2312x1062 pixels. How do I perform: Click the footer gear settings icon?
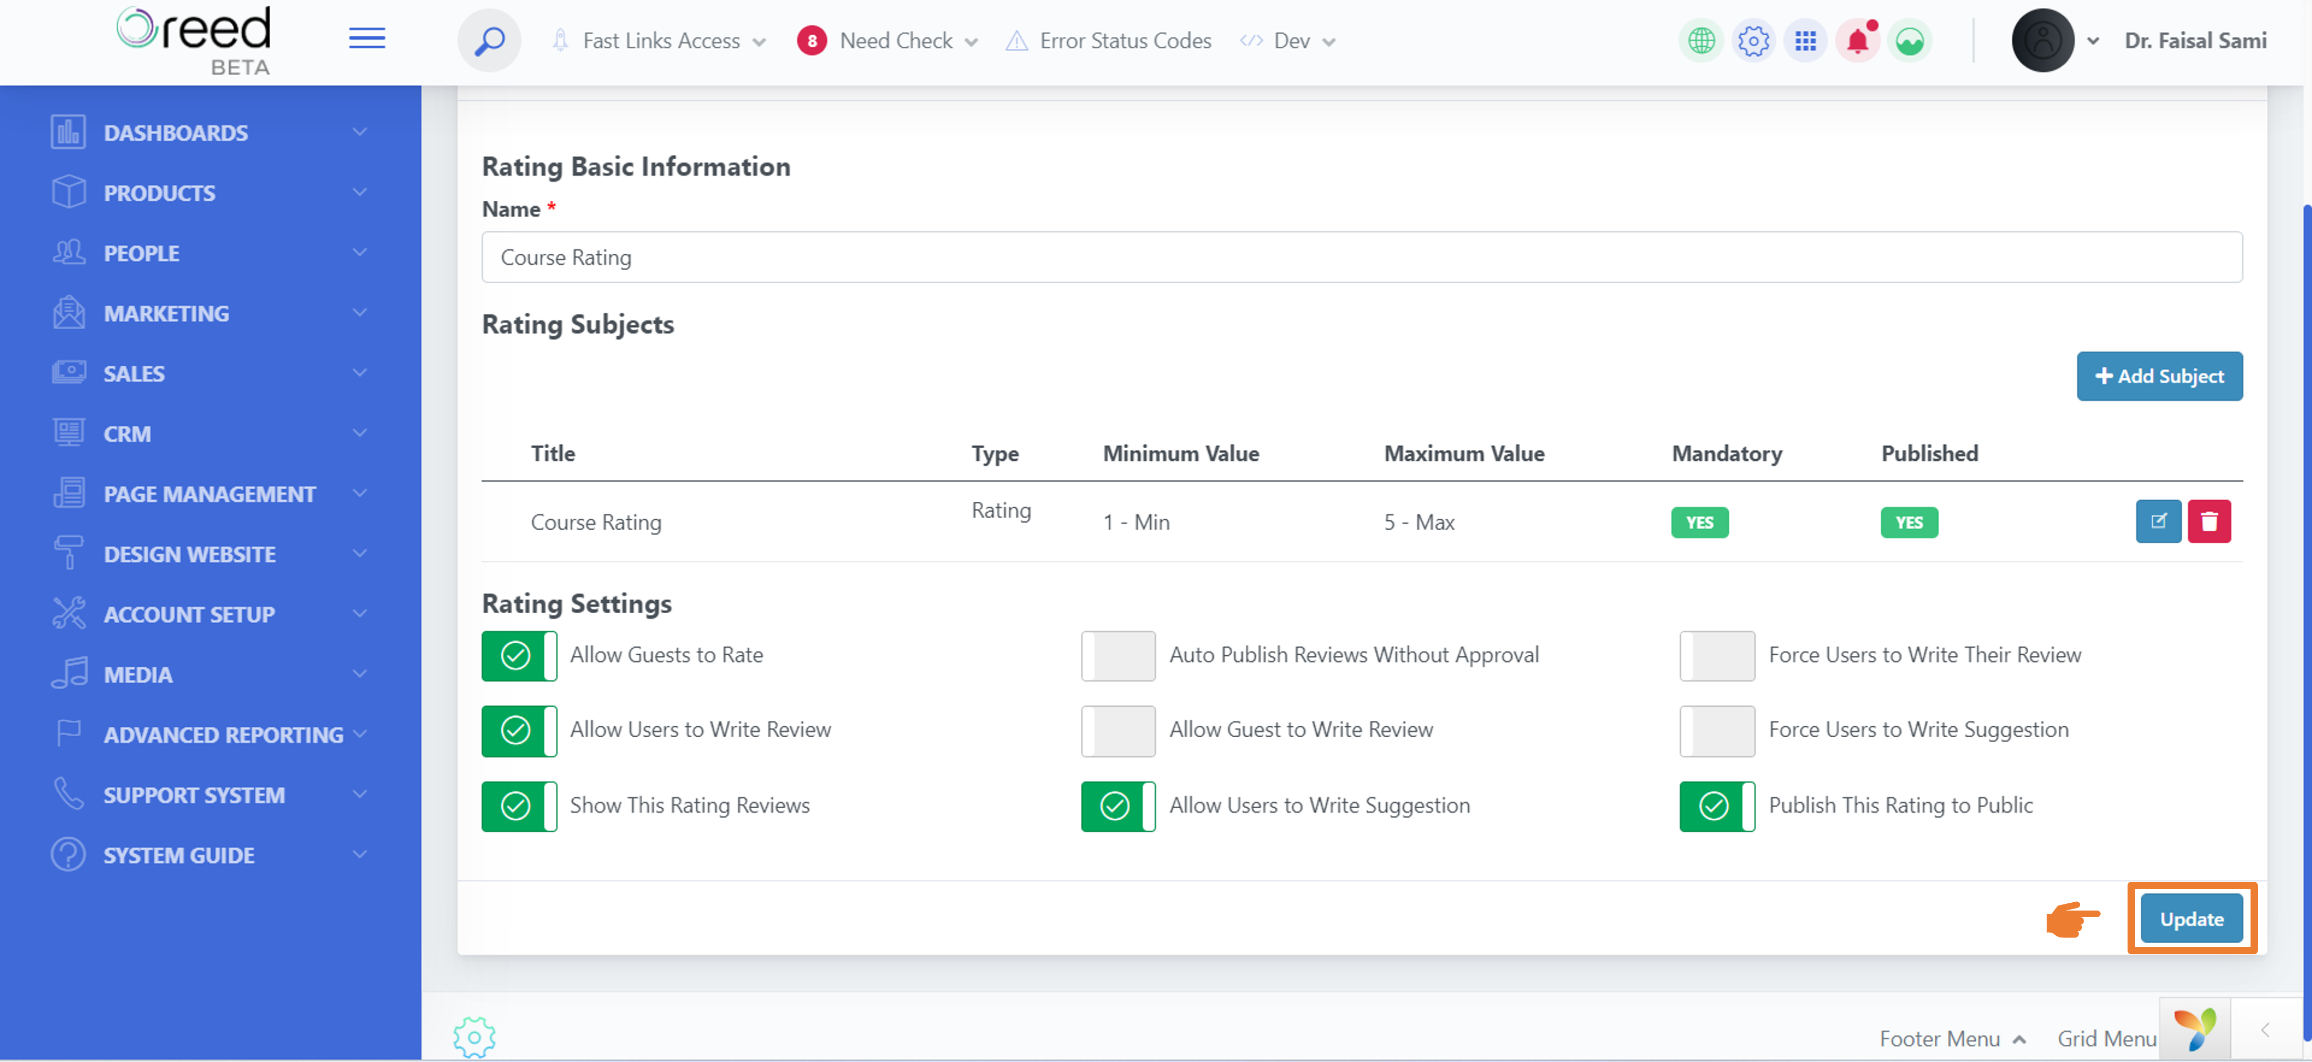coord(475,1038)
